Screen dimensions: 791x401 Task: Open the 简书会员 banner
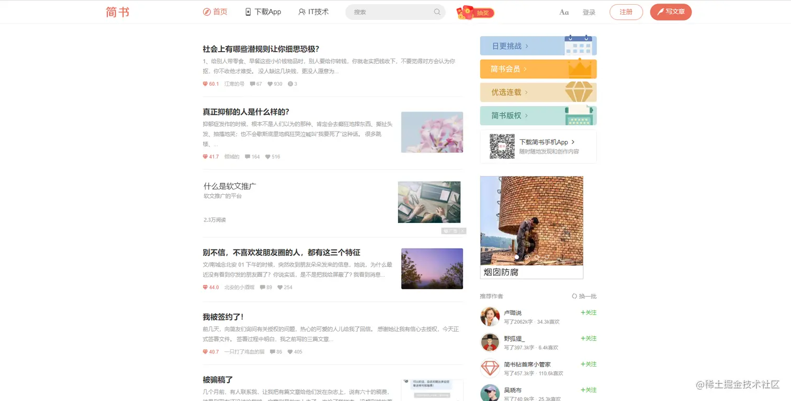pos(538,69)
